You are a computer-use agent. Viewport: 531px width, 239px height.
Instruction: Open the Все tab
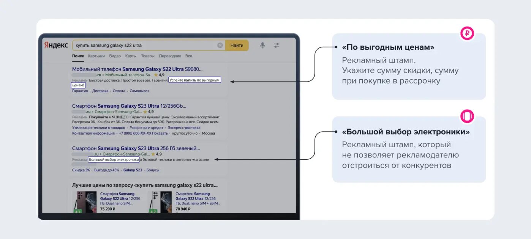[189, 56]
